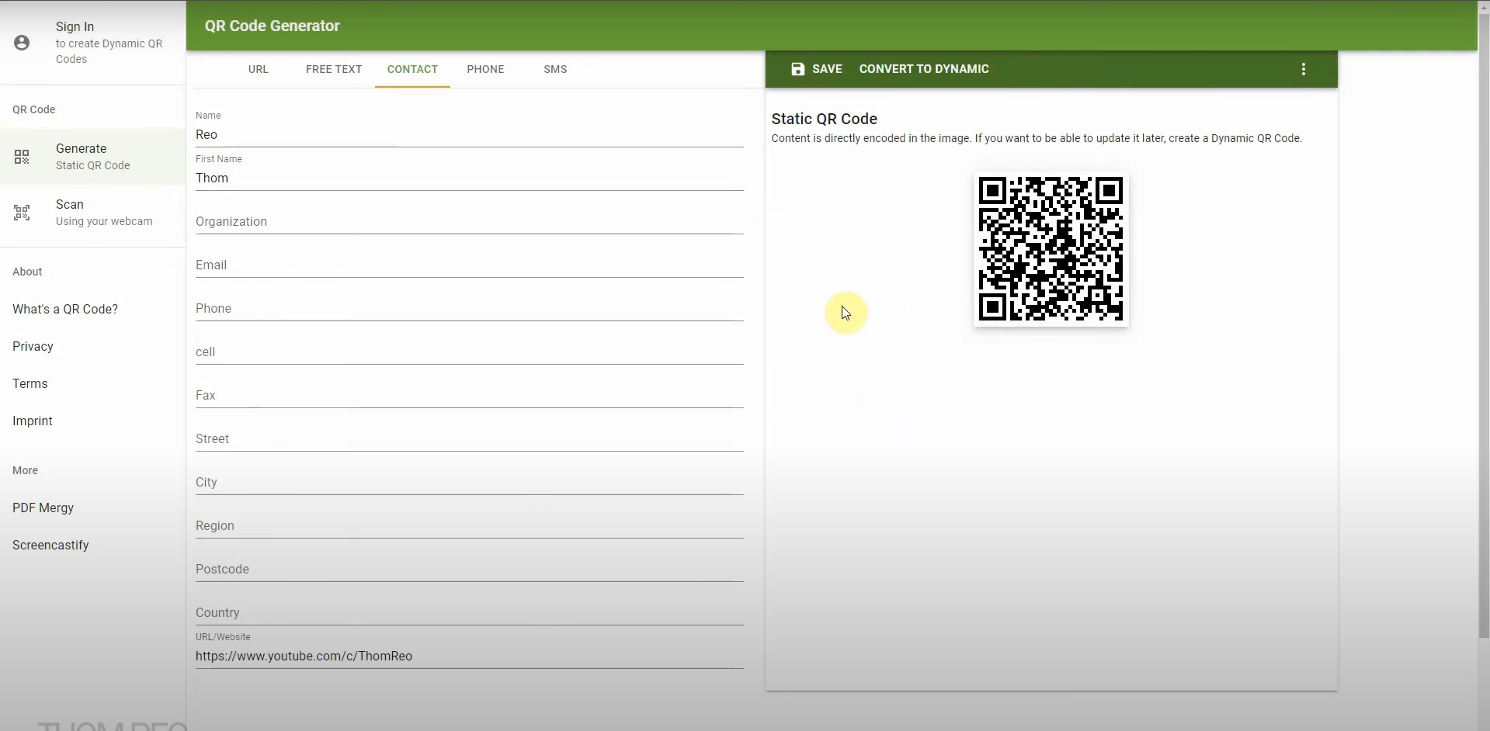Focus the Postcode input field
This screenshot has width=1490, height=731.
pyautogui.click(x=470, y=569)
